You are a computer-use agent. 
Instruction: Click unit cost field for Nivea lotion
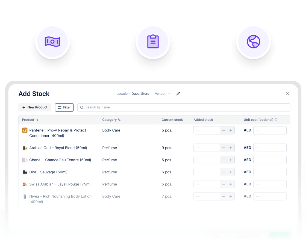(270, 196)
